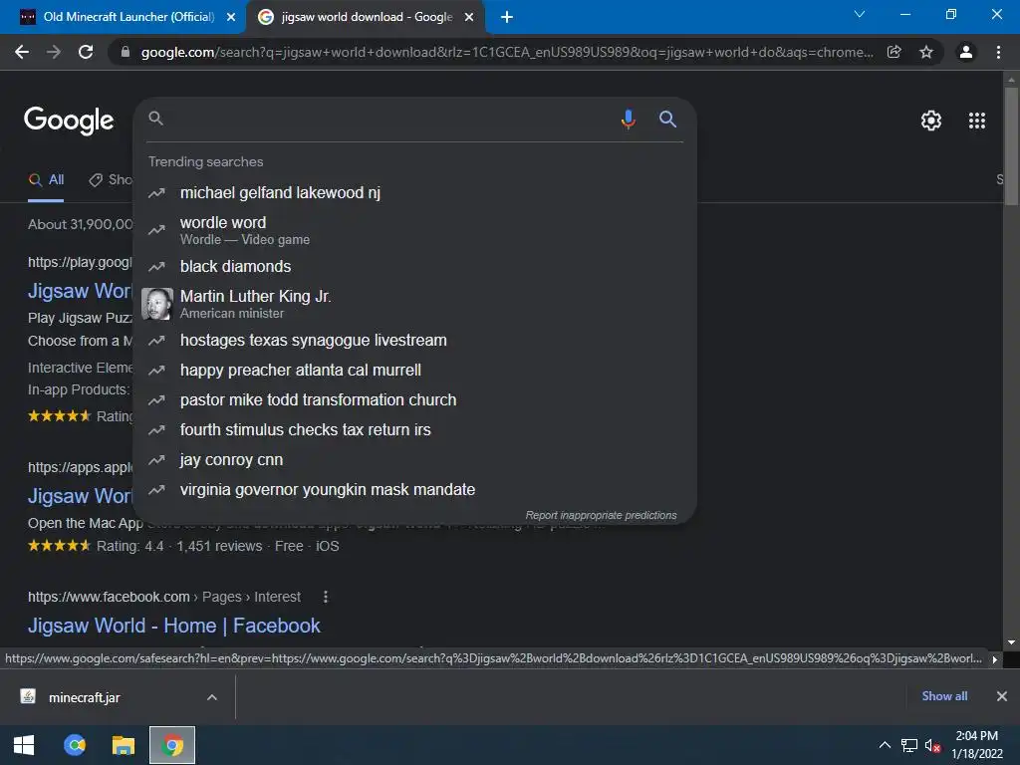Image resolution: width=1020 pixels, height=765 pixels.
Task: Open blue Chromium-style taskbar icon
Action: pos(74,745)
